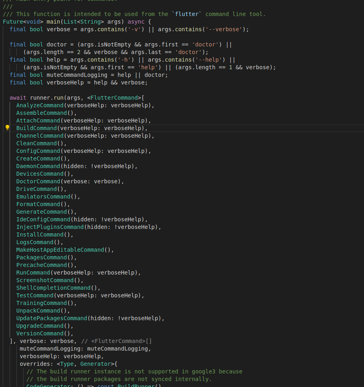The width and height of the screenshot is (364, 387).
Task: Click the 'await' keyword before runner.run
Action: [18, 98]
